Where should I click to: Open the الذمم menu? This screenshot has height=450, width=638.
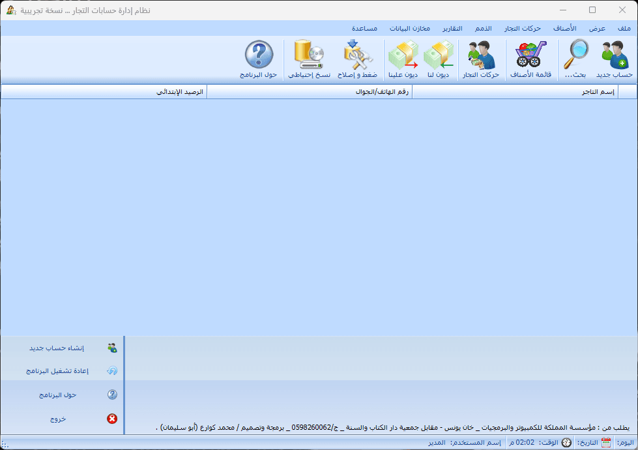pyautogui.click(x=484, y=28)
